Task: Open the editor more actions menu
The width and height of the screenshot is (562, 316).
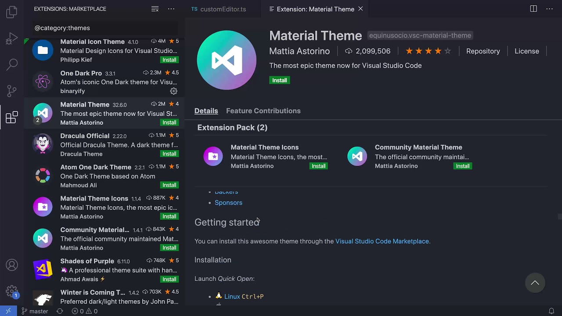Action: [549, 9]
